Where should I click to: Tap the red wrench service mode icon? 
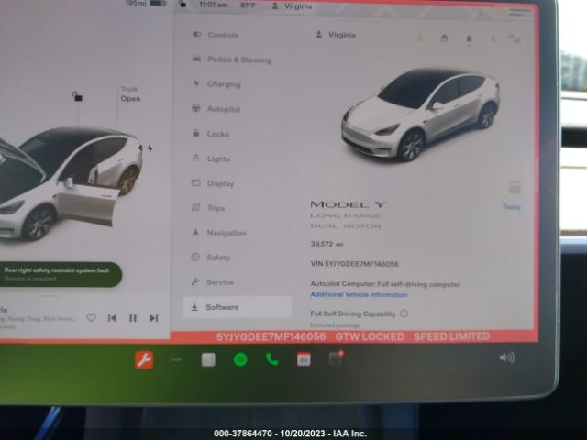click(x=144, y=360)
